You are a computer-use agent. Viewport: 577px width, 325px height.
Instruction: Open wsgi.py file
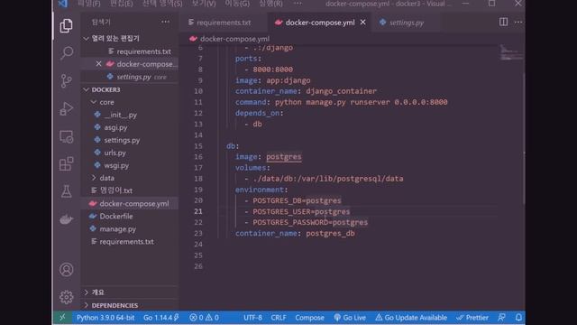(130, 165)
